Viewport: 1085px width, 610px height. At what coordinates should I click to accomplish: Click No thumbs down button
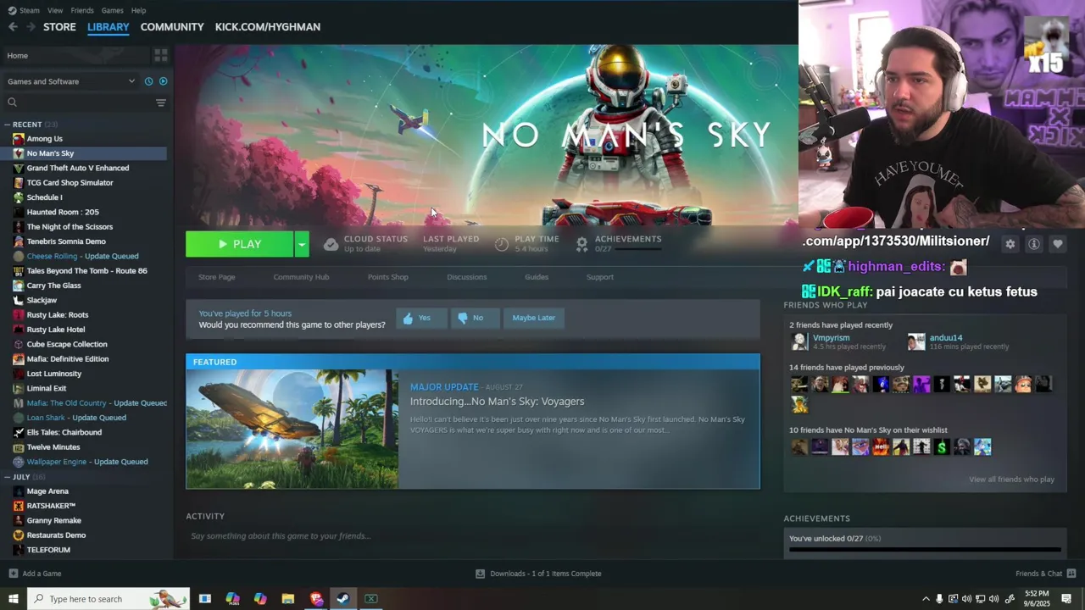point(475,318)
